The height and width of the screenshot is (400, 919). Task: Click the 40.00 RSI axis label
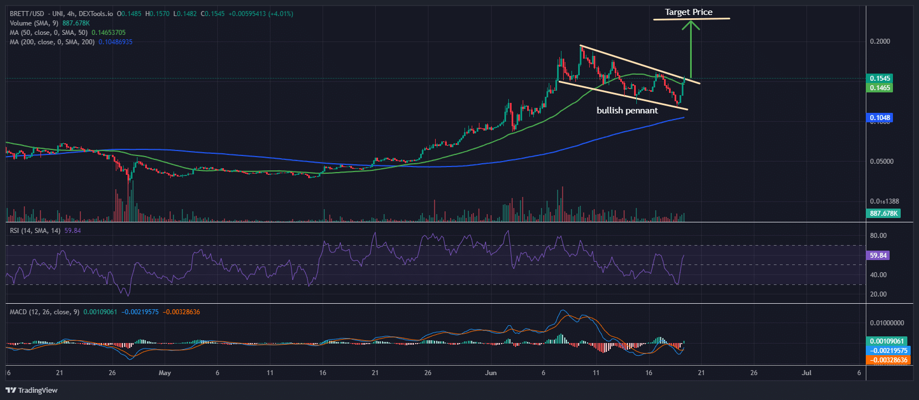coord(879,275)
